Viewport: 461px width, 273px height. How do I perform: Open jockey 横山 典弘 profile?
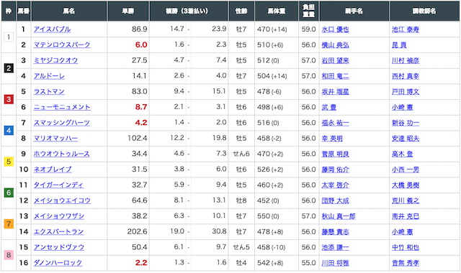[335, 45]
